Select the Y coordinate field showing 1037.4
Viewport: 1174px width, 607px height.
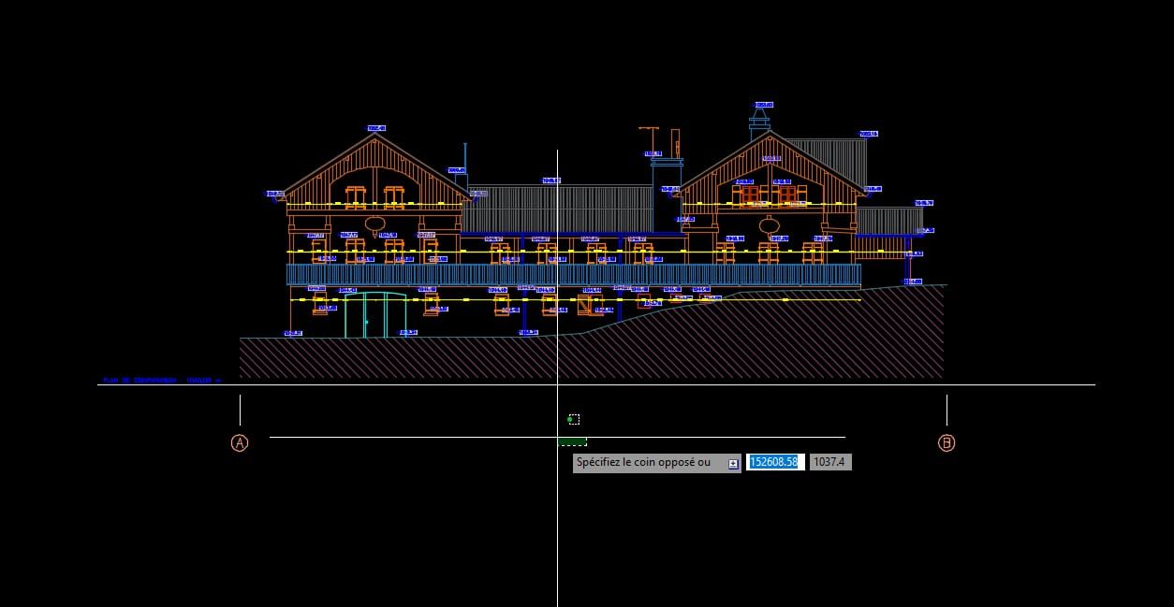pyautogui.click(x=830, y=462)
